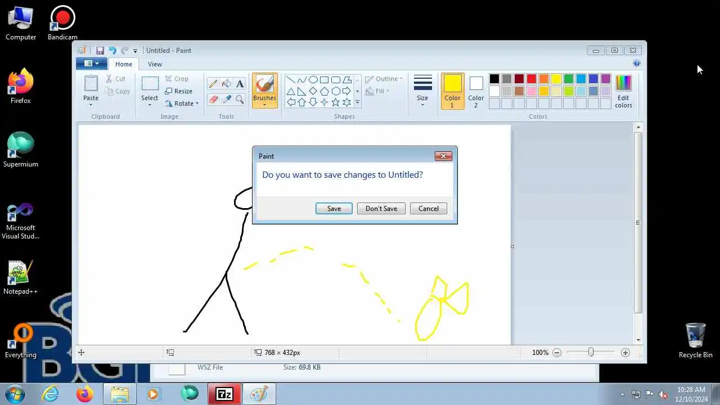Activate the Color 1 foreground button
This screenshot has width=720, height=405.
[x=452, y=91]
